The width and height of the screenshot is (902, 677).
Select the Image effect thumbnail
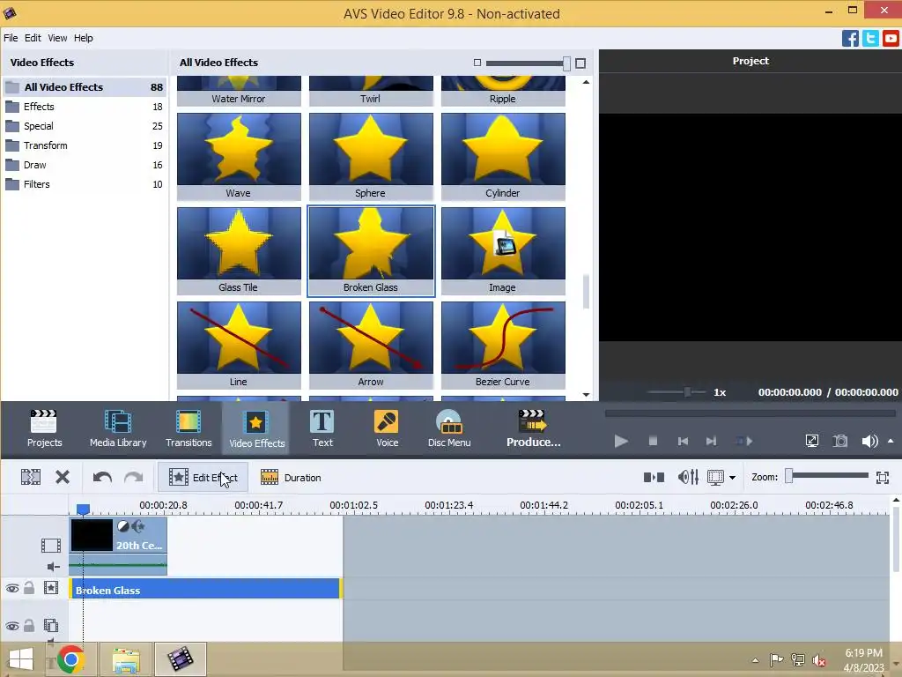pos(503,250)
